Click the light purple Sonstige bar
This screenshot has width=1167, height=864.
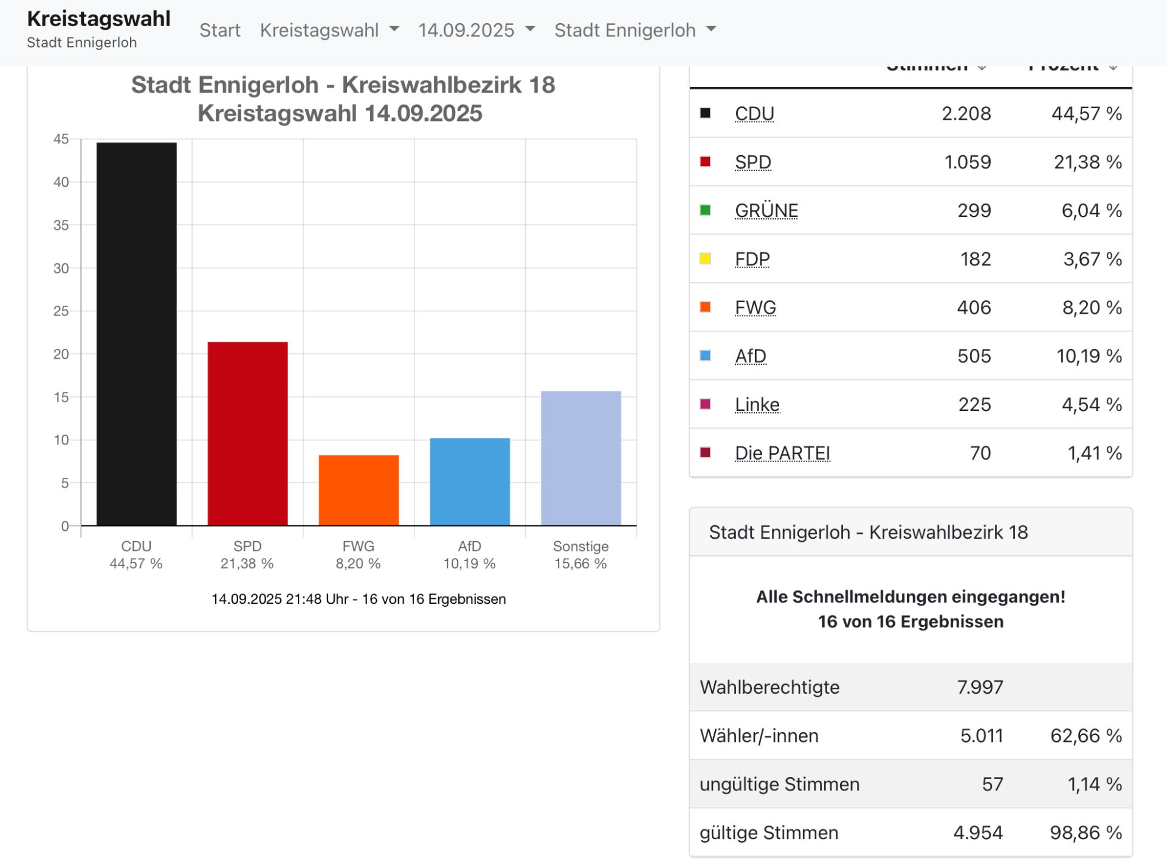coord(580,458)
